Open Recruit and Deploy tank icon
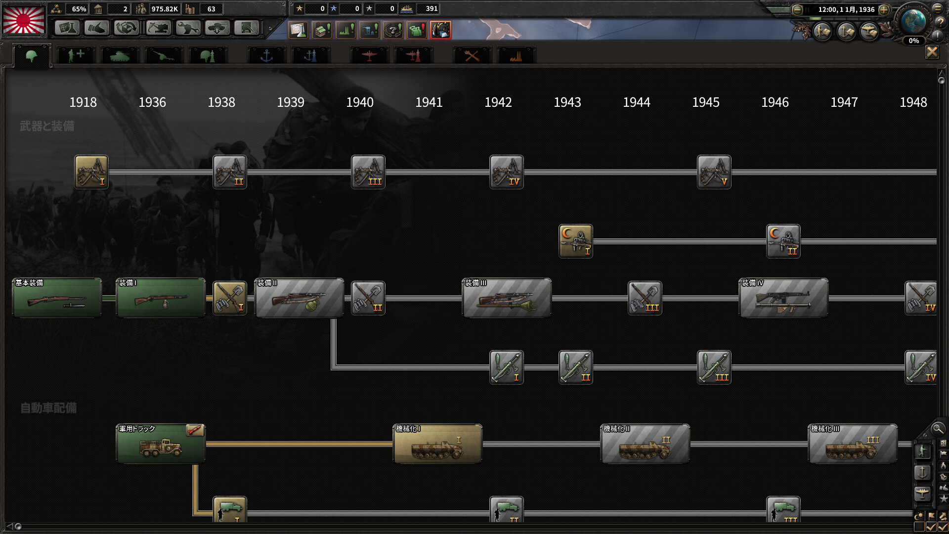The width and height of the screenshot is (949, 534). click(x=217, y=28)
